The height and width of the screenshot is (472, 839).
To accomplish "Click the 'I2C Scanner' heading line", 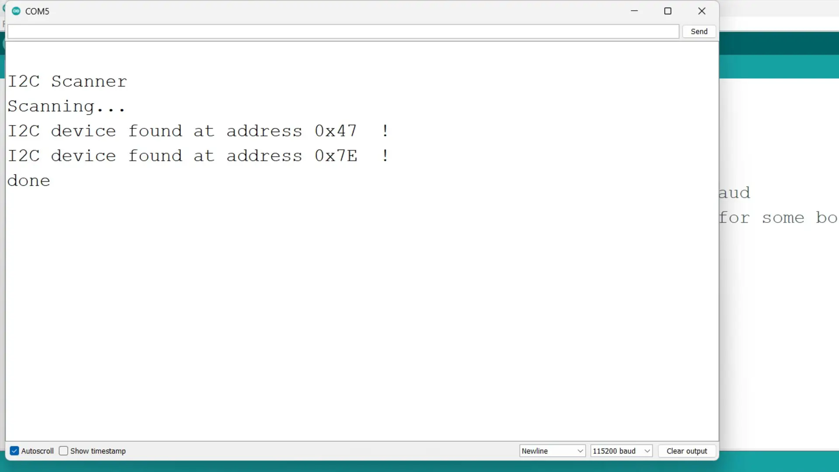I will (x=67, y=81).
